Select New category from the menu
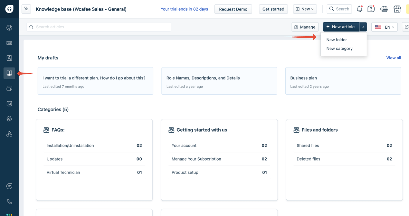Image resolution: width=409 pixels, height=216 pixels. [x=339, y=49]
